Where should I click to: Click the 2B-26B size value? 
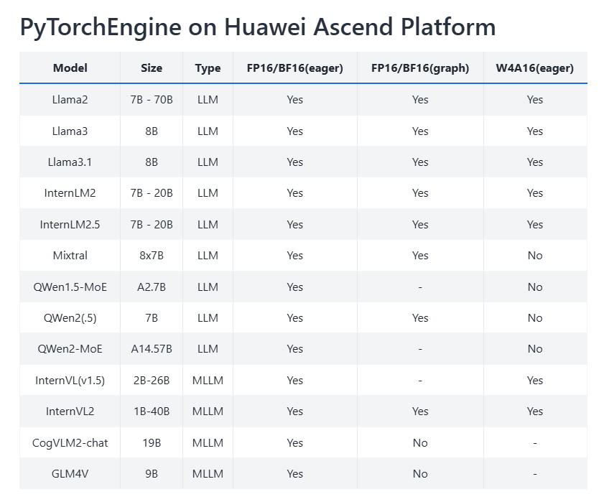pyautogui.click(x=152, y=380)
